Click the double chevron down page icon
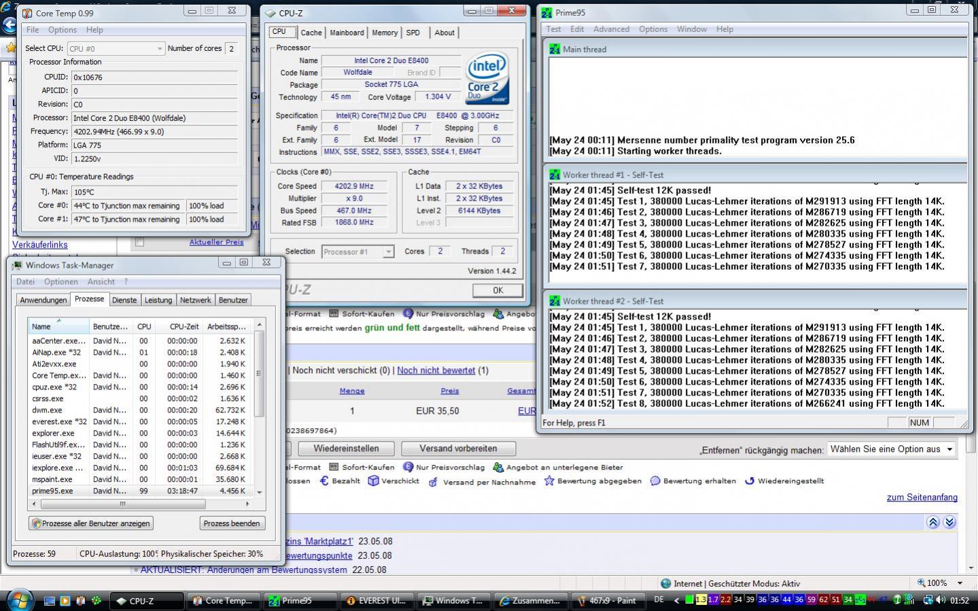Viewport: 978px width, 611px height. coord(949,522)
